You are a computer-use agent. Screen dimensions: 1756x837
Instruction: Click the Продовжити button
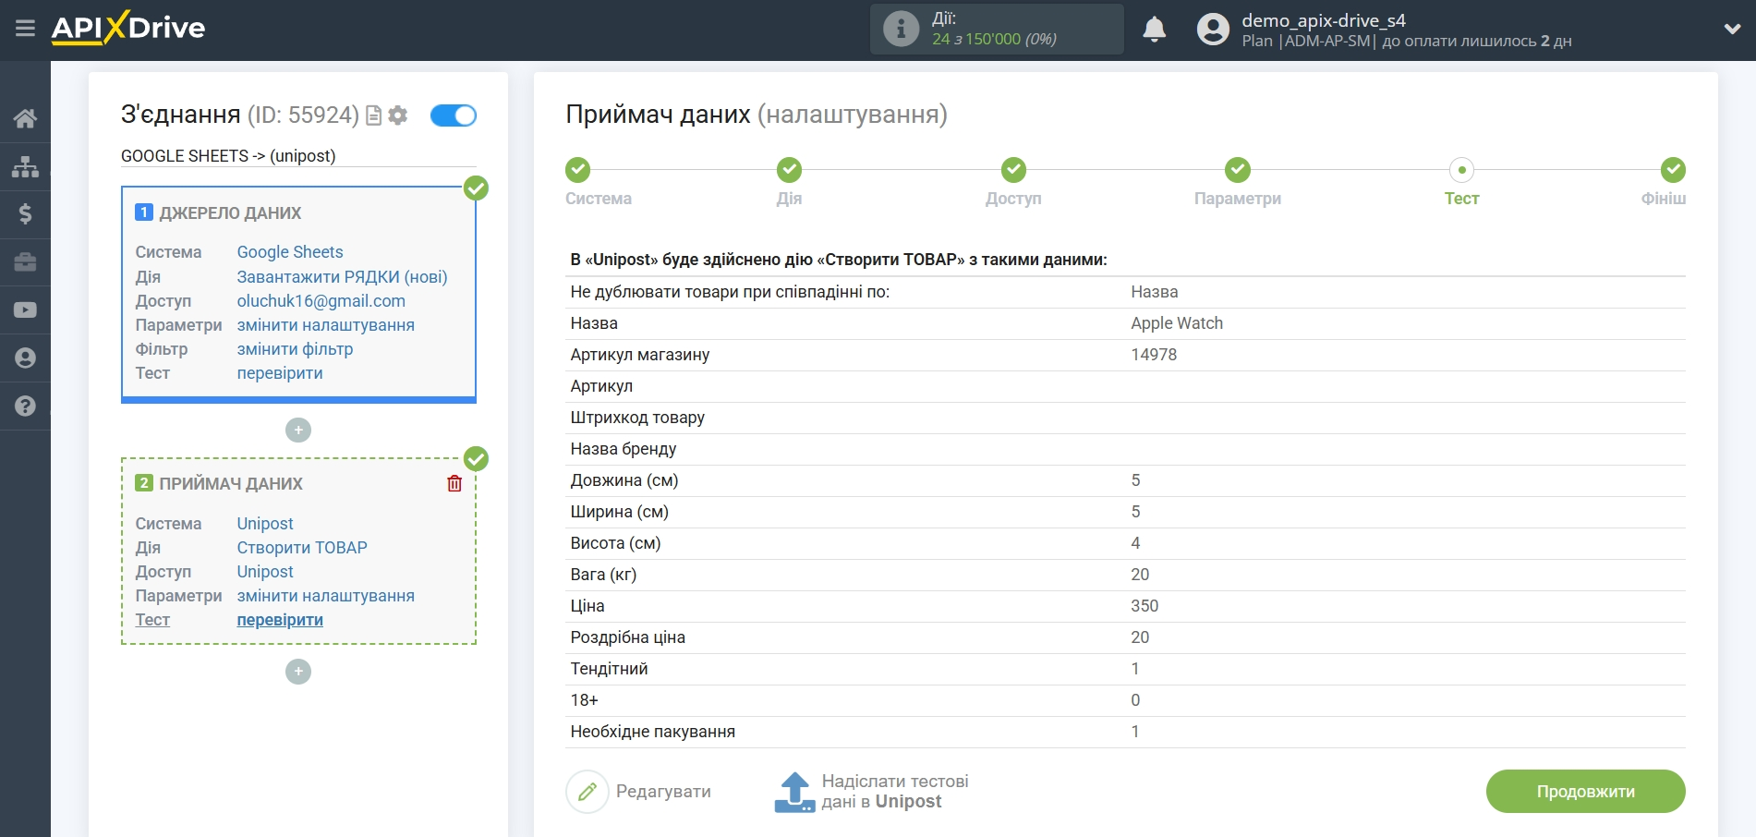click(1585, 792)
